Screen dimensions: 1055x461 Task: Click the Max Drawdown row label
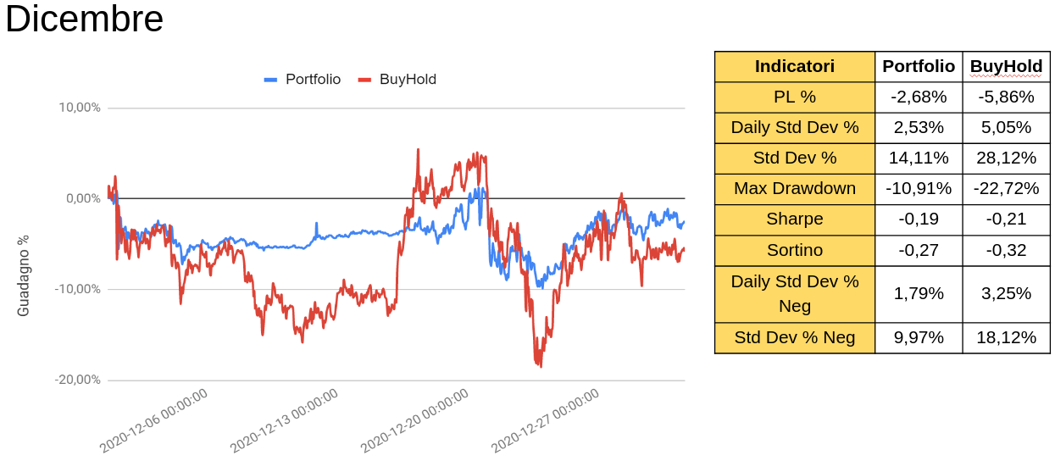pos(794,188)
